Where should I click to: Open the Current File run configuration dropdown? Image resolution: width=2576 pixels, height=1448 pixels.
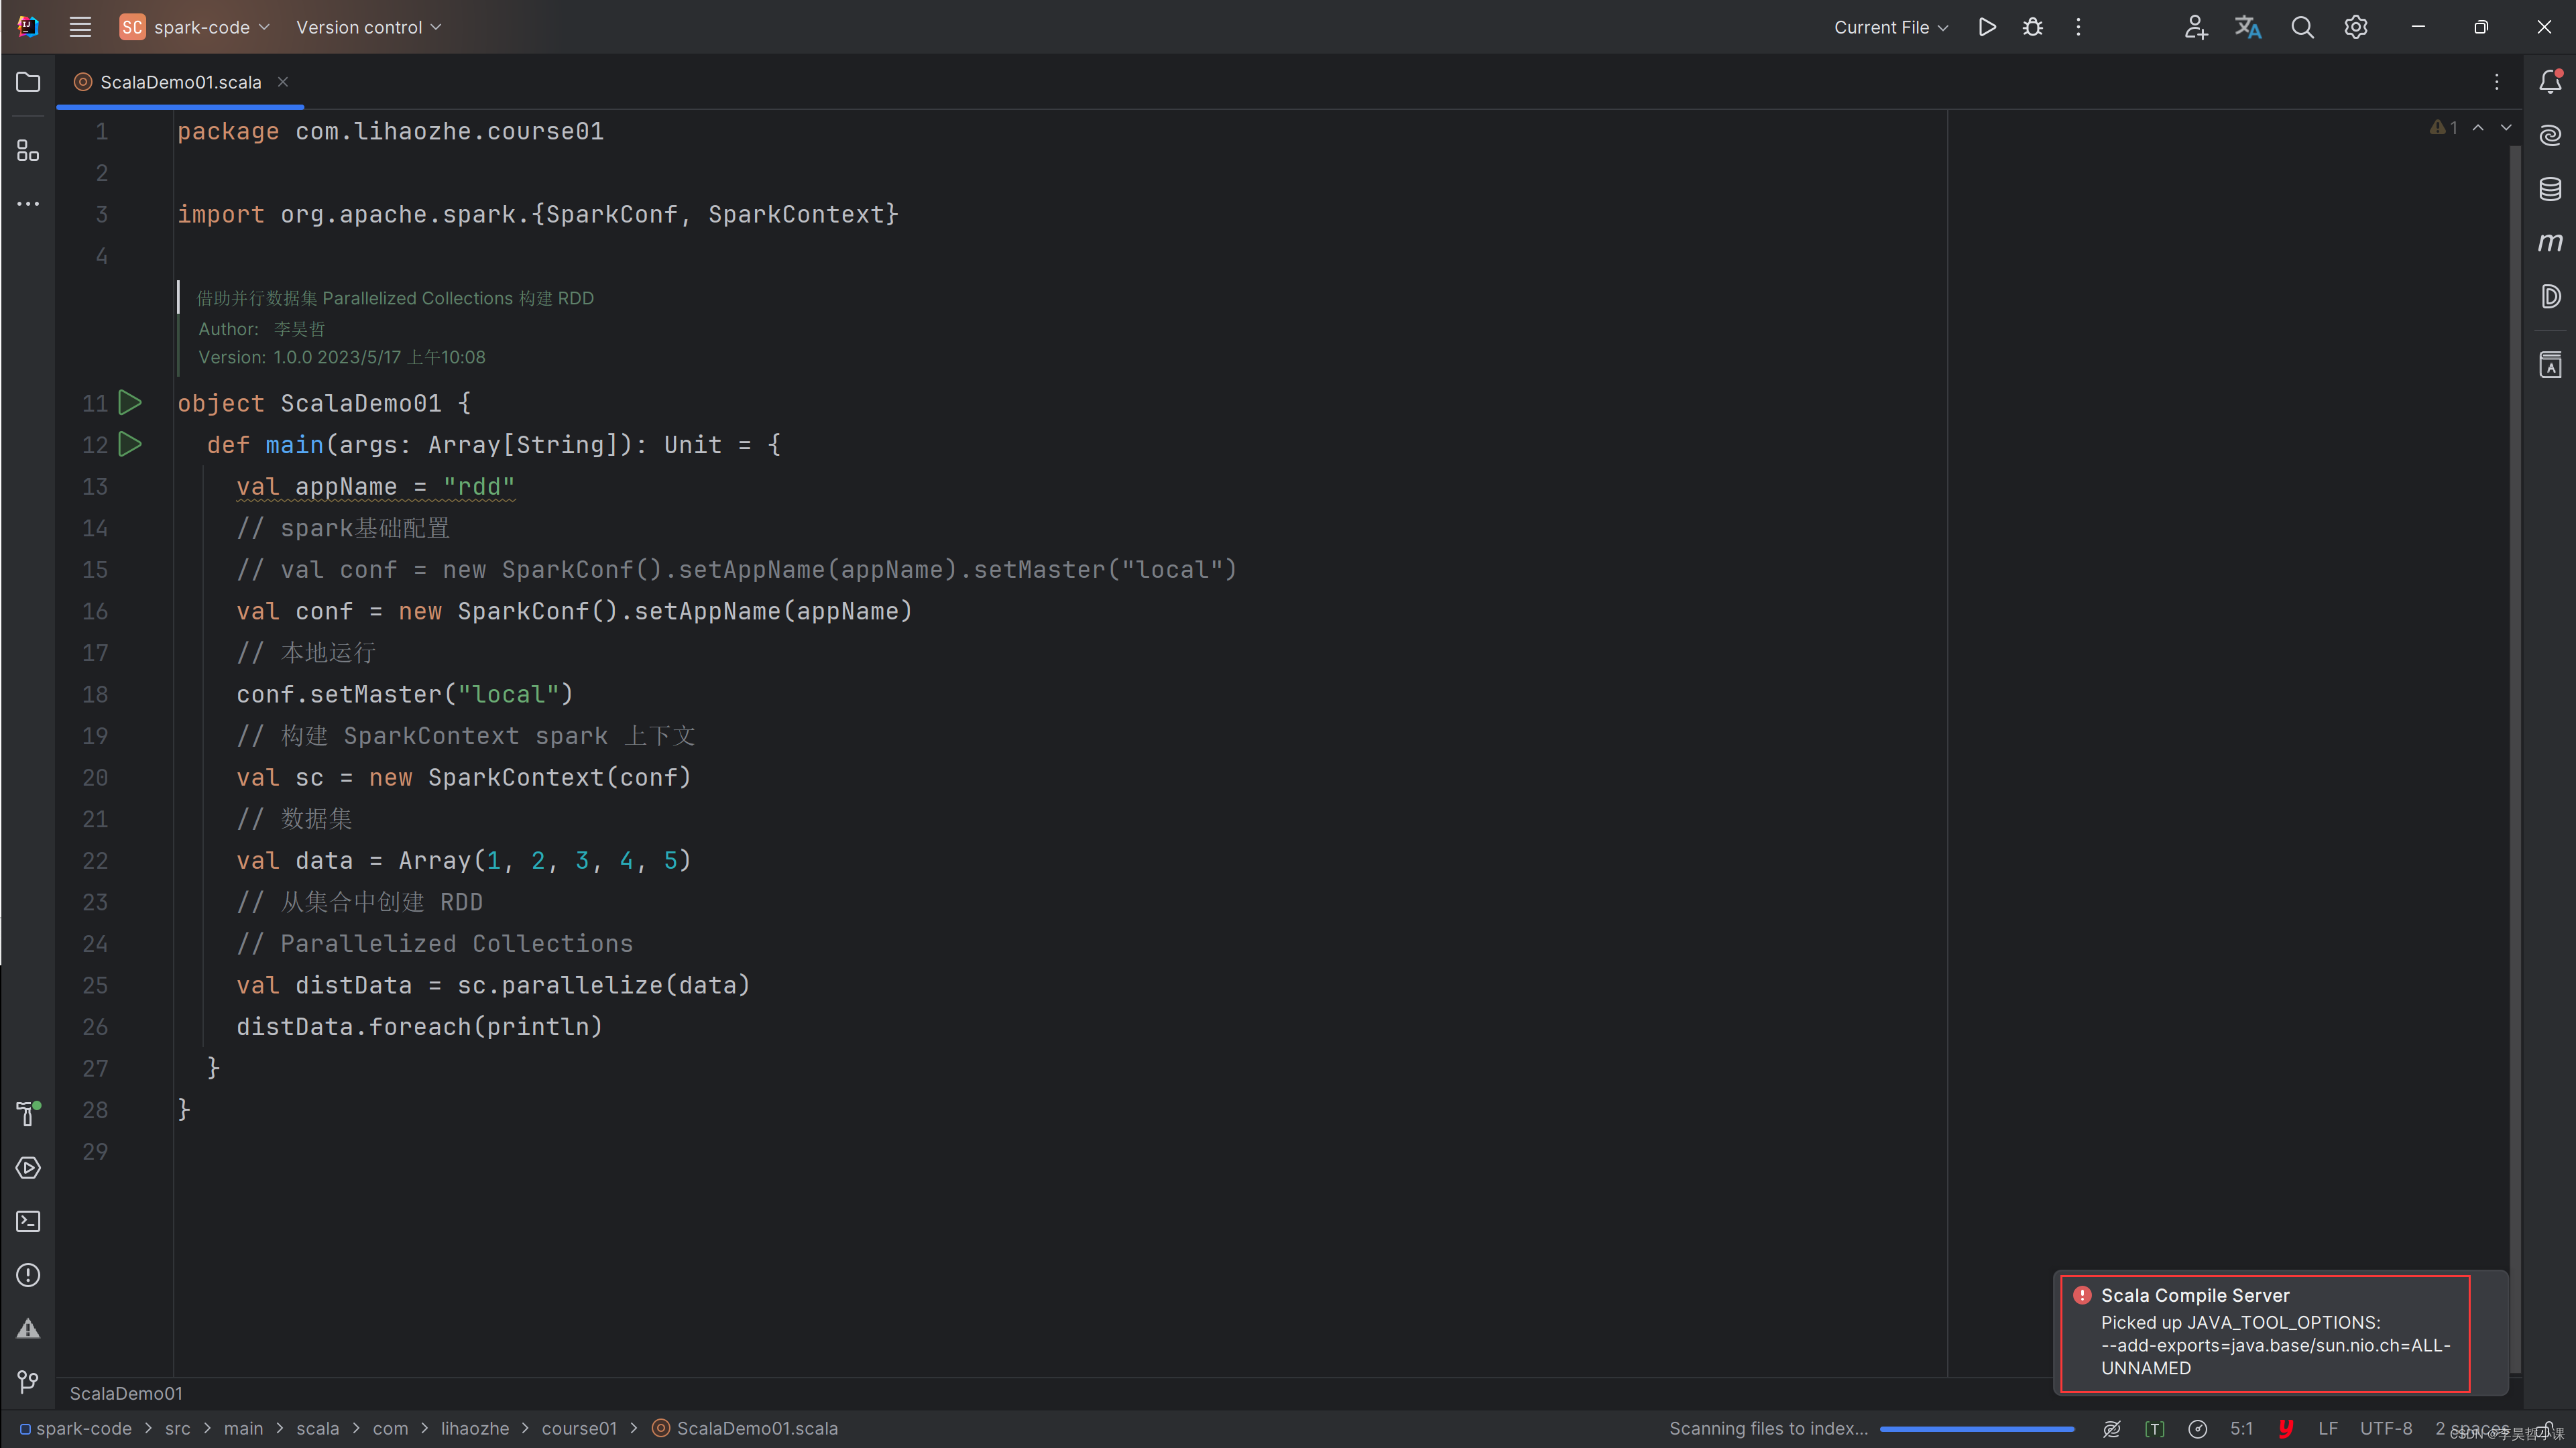coord(1889,27)
